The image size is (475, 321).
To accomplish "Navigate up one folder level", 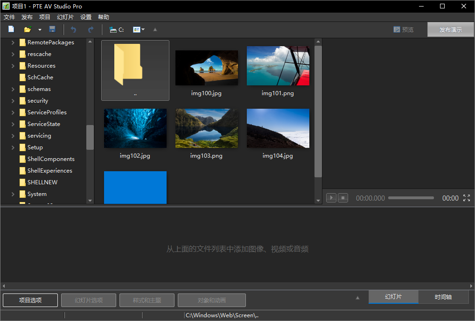I will point(155,29).
